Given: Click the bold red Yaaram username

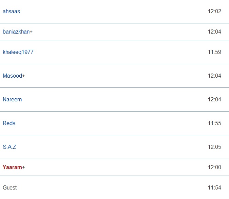Looking at the screenshot, I should pyautogui.click(x=12, y=167).
